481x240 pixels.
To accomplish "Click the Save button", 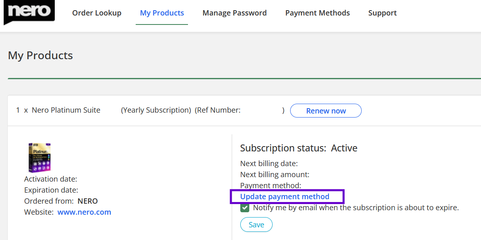I will [x=256, y=224].
